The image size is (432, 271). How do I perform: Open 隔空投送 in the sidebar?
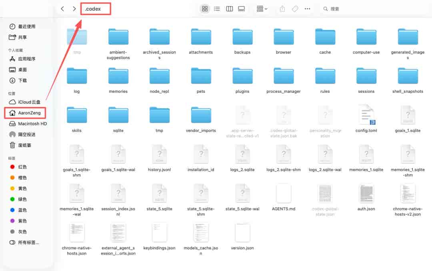pos(22,134)
